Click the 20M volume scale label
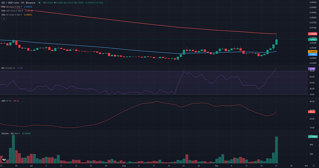 (x=311, y=154)
